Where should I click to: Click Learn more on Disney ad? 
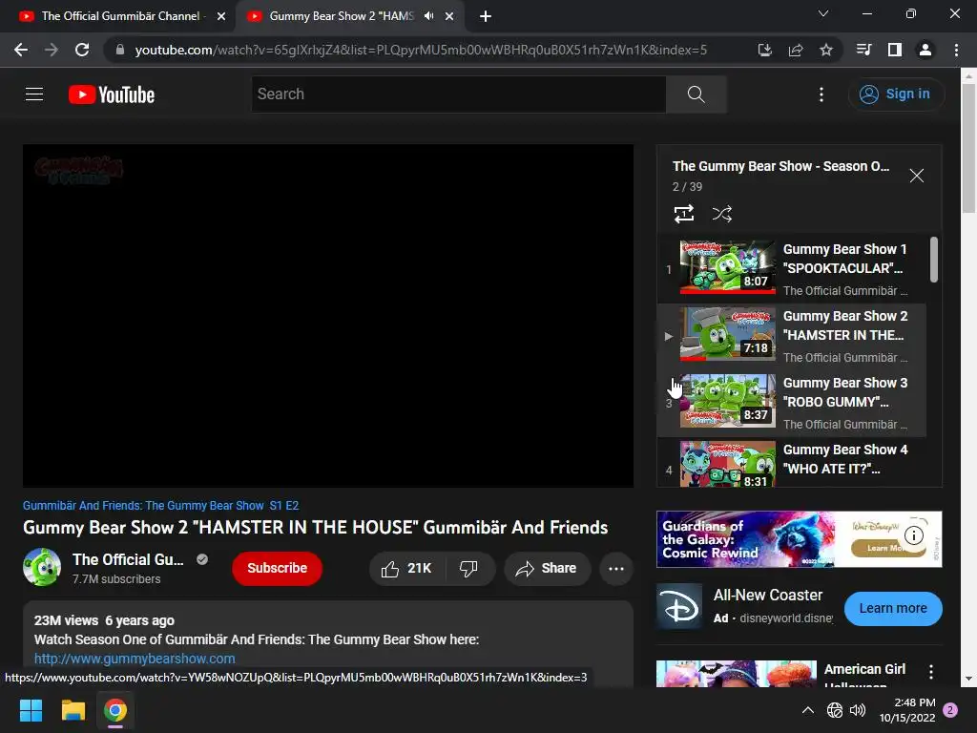pos(893,608)
